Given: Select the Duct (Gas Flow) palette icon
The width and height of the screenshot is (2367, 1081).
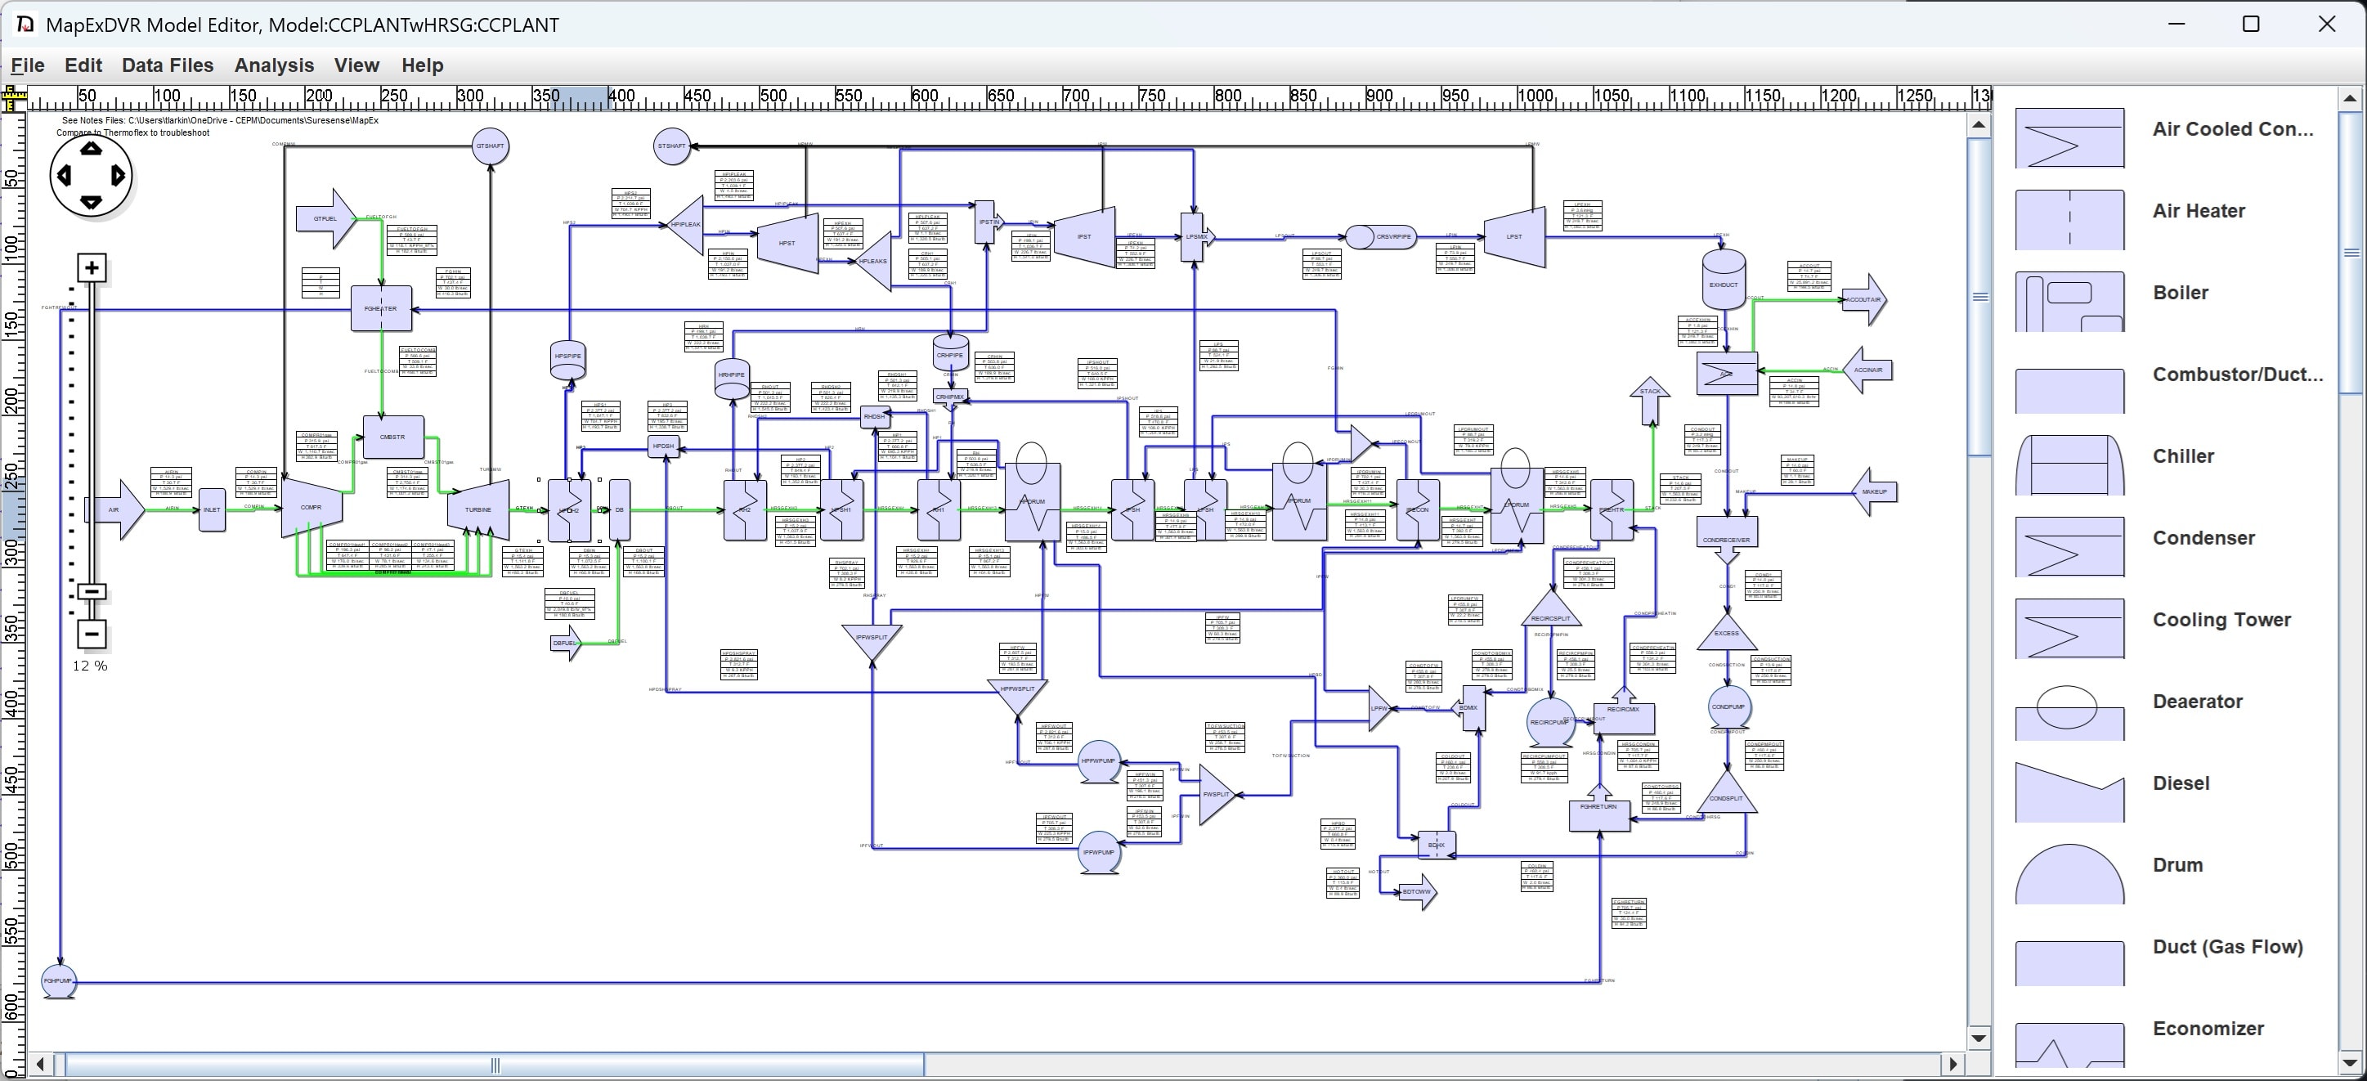Looking at the screenshot, I should point(2069,963).
